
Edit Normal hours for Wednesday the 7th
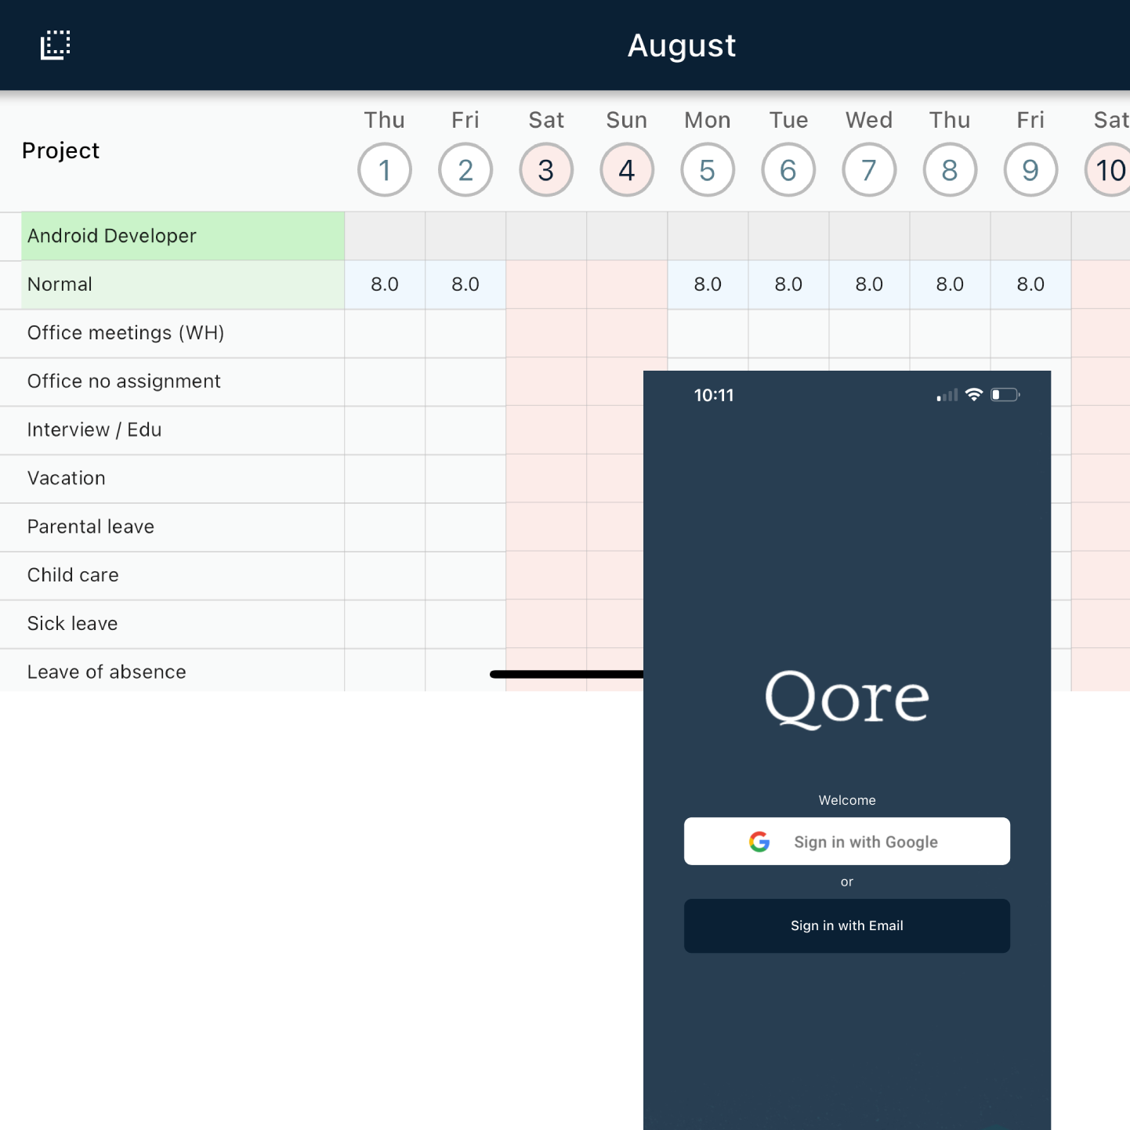(x=869, y=284)
